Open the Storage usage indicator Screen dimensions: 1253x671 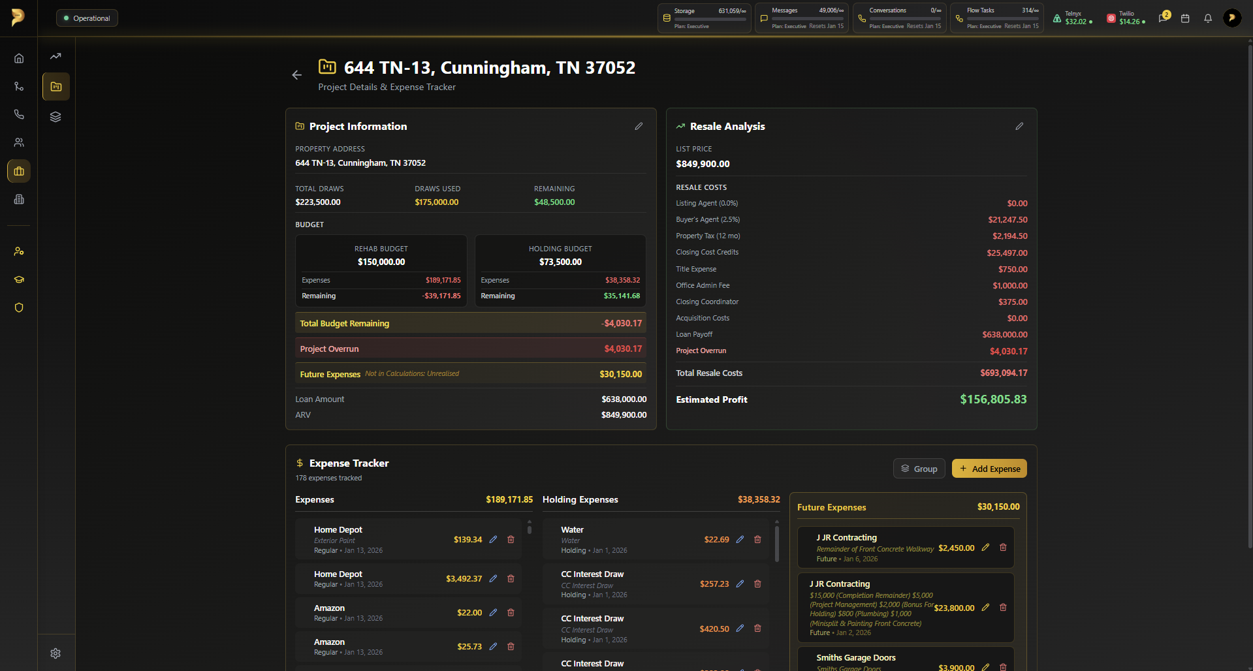click(x=705, y=18)
